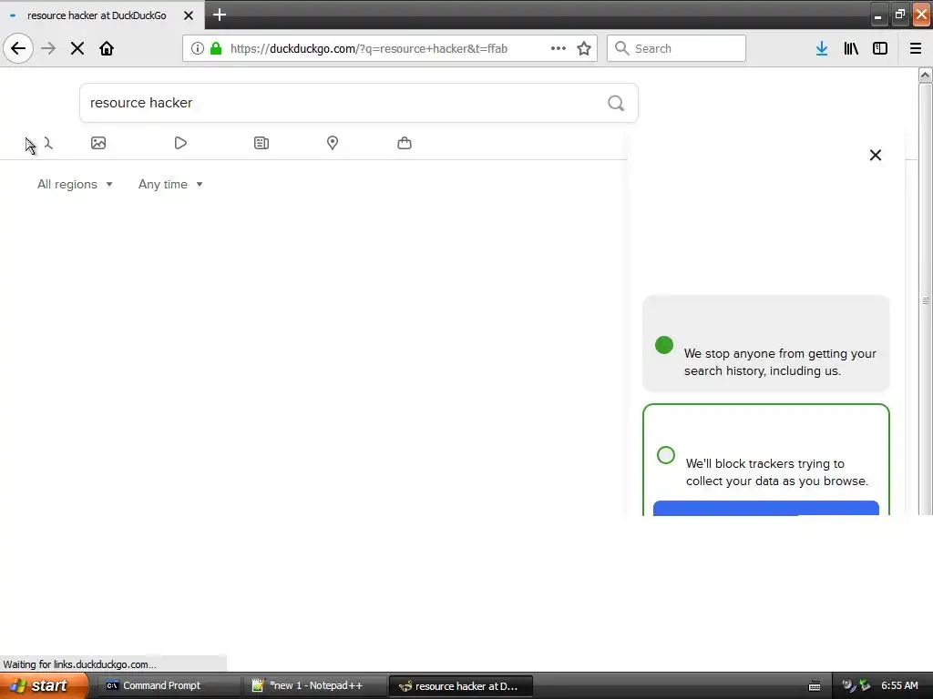Open the Firefox home page icon
The height and width of the screenshot is (699, 933).
tap(107, 48)
